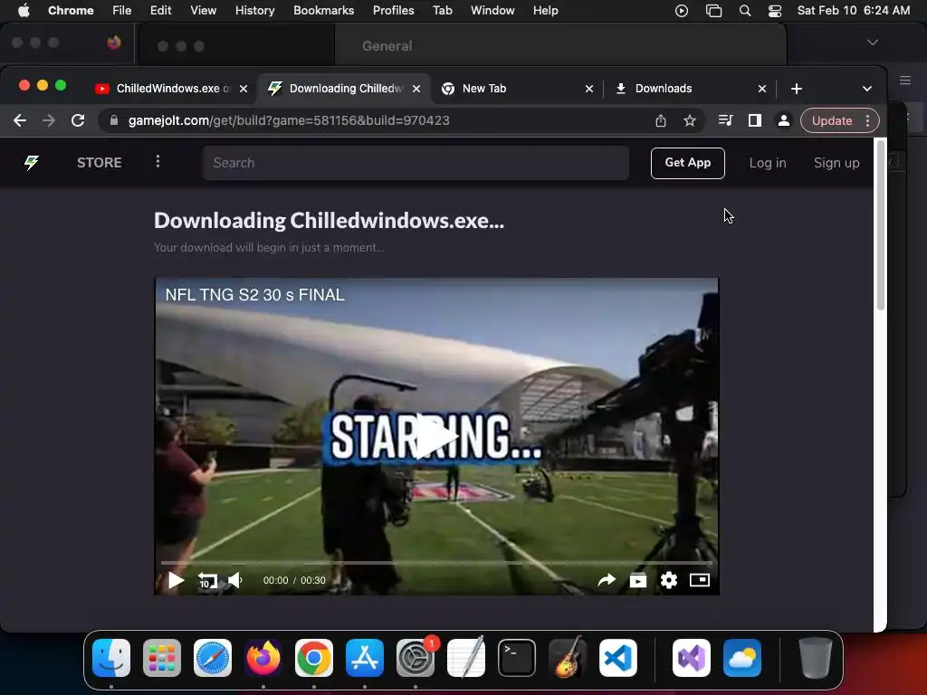Go back to the previous page
This screenshot has width=927, height=695.
pos(20,120)
